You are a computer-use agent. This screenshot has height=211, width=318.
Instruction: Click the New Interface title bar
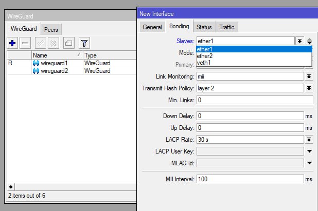227,14
